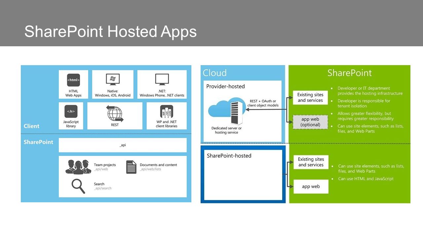
Task: Select the WP and .NET client libraries icon
Action: [x=167, y=112]
